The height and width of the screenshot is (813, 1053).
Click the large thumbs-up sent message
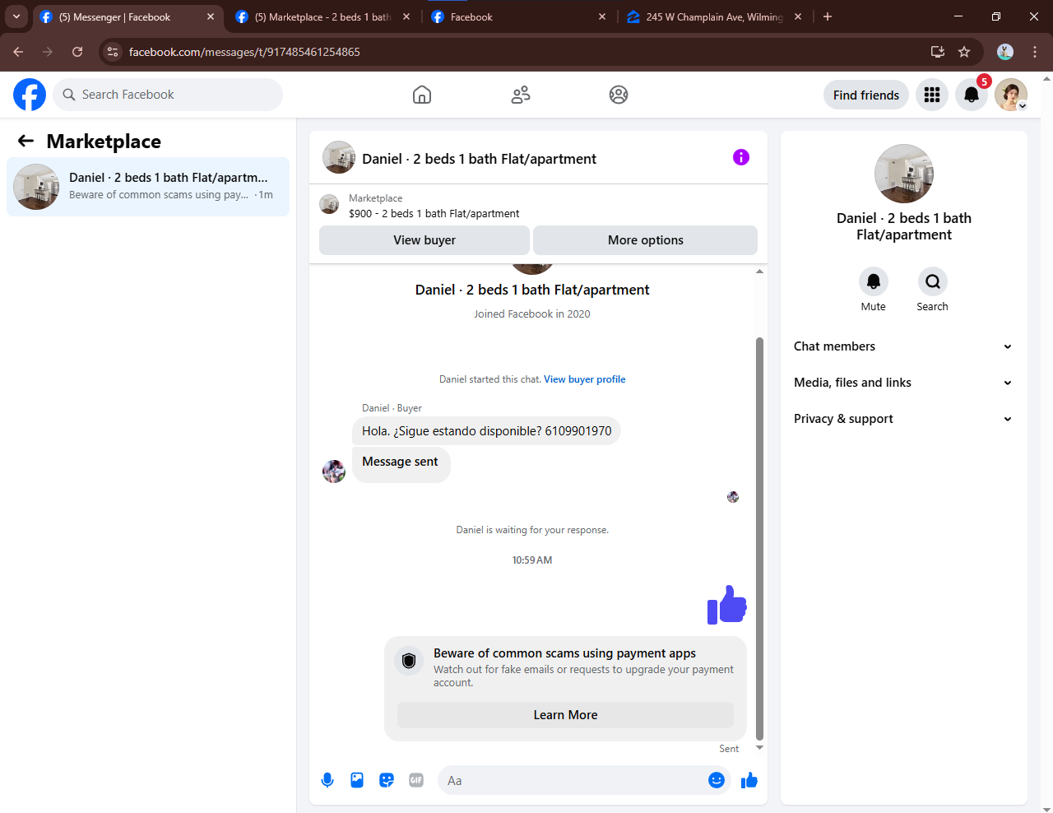pos(727,605)
